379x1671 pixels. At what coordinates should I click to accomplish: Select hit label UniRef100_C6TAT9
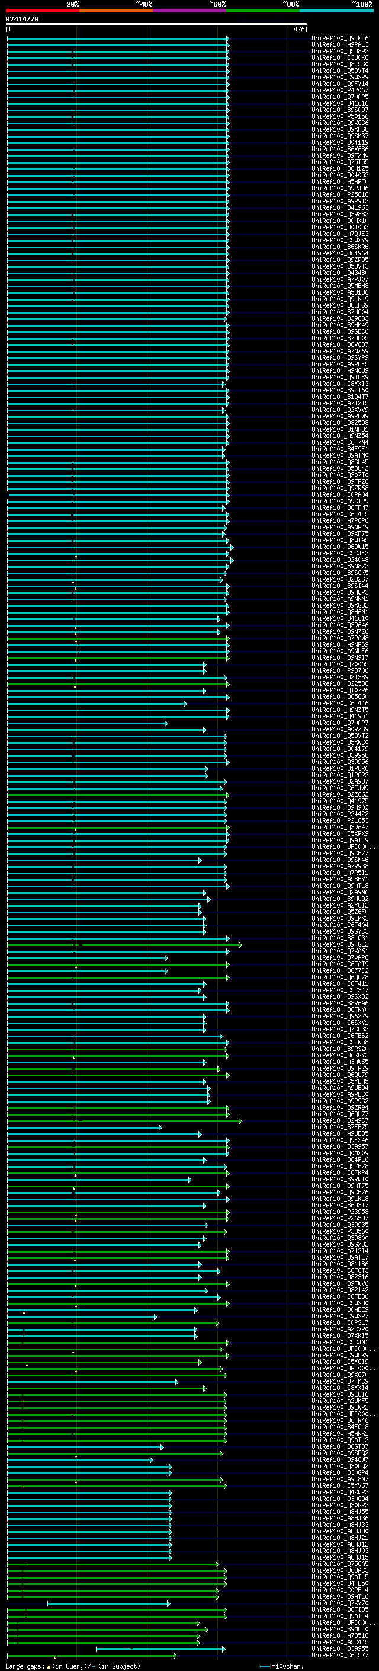pos(340,964)
